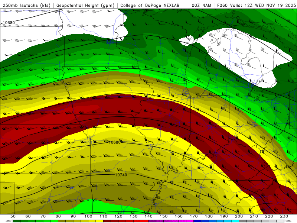Click the 50 value on the color scale
297x223 pixels.
pos(13,216)
